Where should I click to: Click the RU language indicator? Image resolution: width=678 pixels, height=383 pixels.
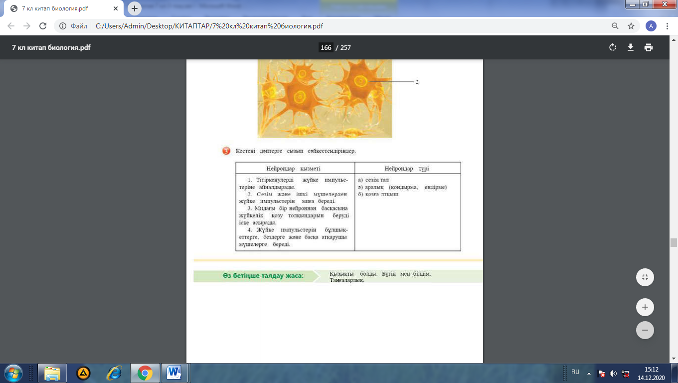click(575, 372)
